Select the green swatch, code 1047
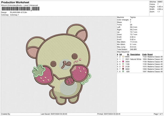 point(123,71)
